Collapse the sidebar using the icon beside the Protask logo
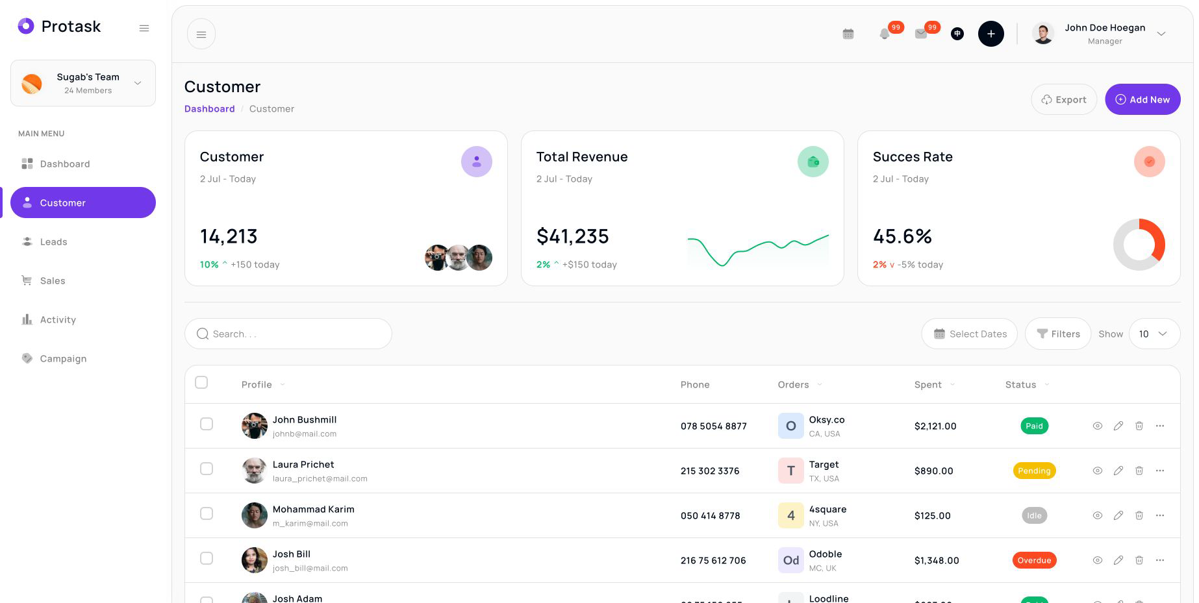Viewport: 1199px width, 603px height. pyautogui.click(x=144, y=28)
